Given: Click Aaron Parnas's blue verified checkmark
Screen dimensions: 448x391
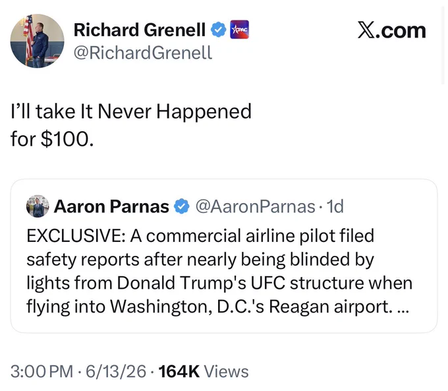Looking at the screenshot, I should tap(182, 206).
